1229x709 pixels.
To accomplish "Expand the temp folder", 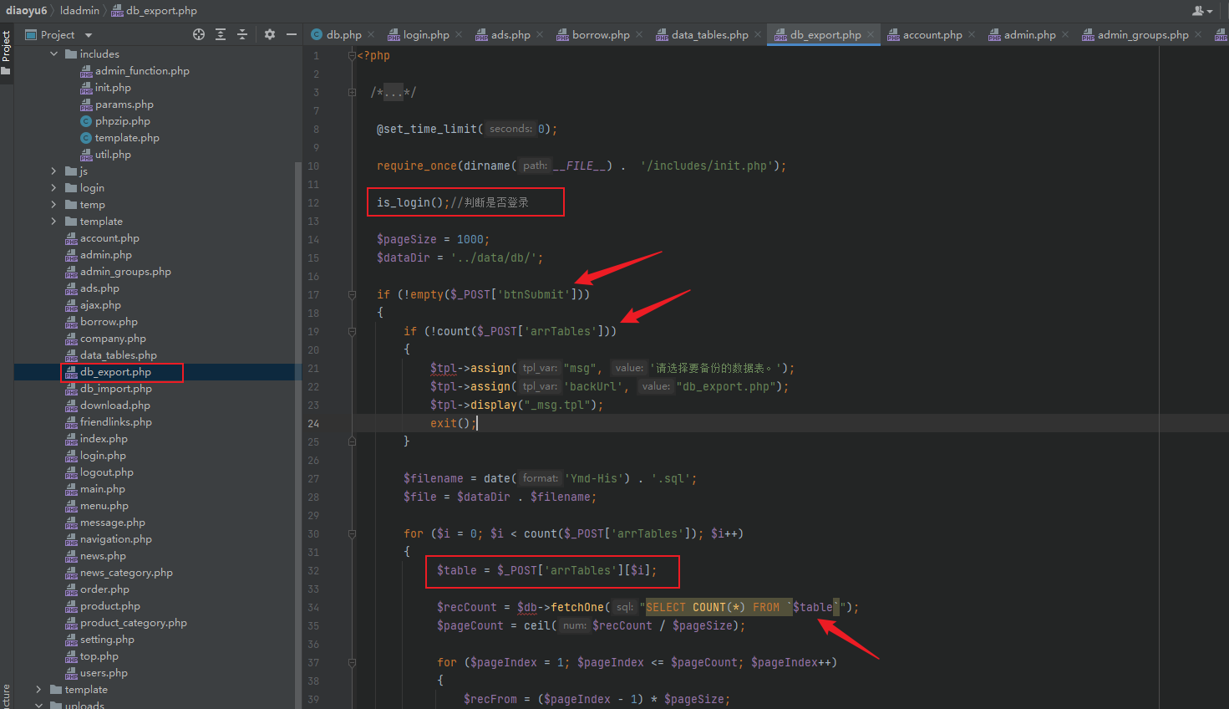I will [54, 204].
